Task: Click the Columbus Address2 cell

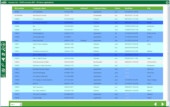Action: tap(83, 40)
